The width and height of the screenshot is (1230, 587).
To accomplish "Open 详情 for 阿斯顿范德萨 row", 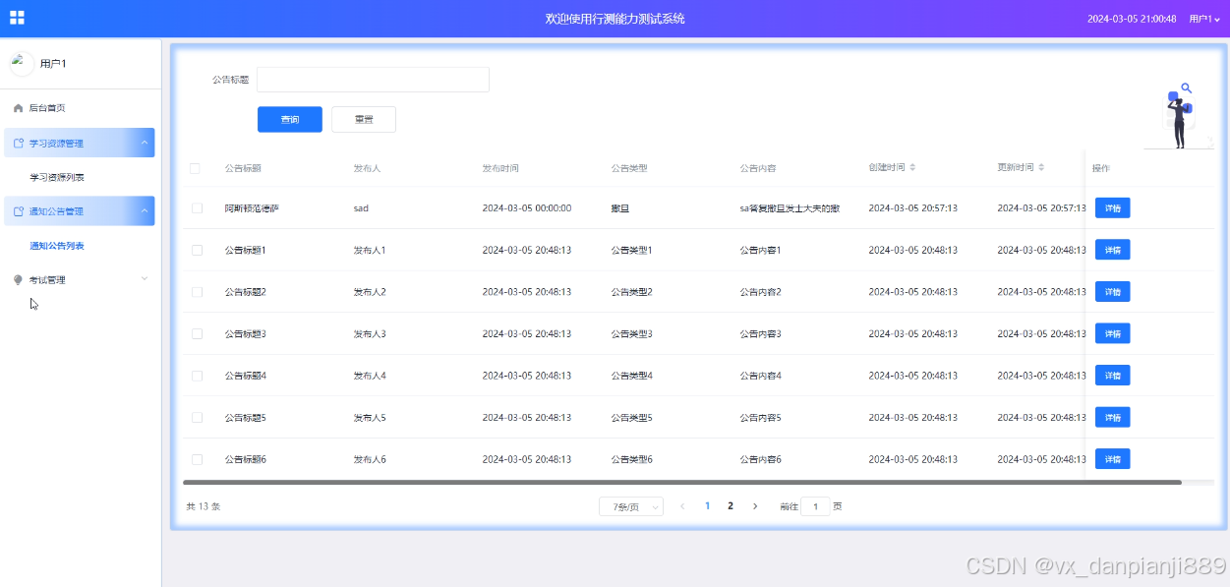I will point(1113,208).
